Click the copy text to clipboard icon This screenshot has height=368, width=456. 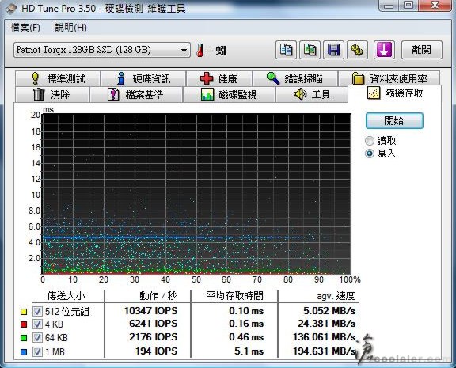[x=286, y=50]
